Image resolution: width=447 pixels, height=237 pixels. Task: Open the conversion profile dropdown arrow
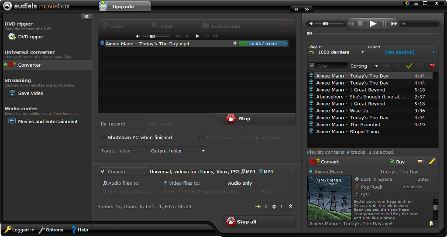282,172
